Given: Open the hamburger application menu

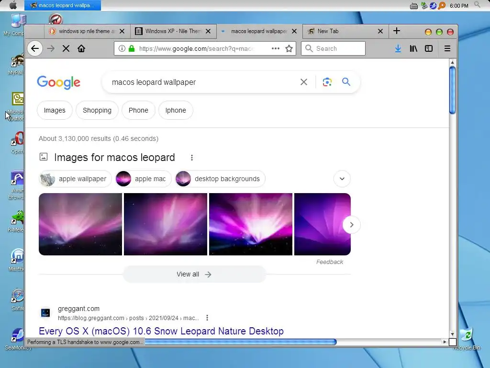Looking at the screenshot, I should coord(447,48).
